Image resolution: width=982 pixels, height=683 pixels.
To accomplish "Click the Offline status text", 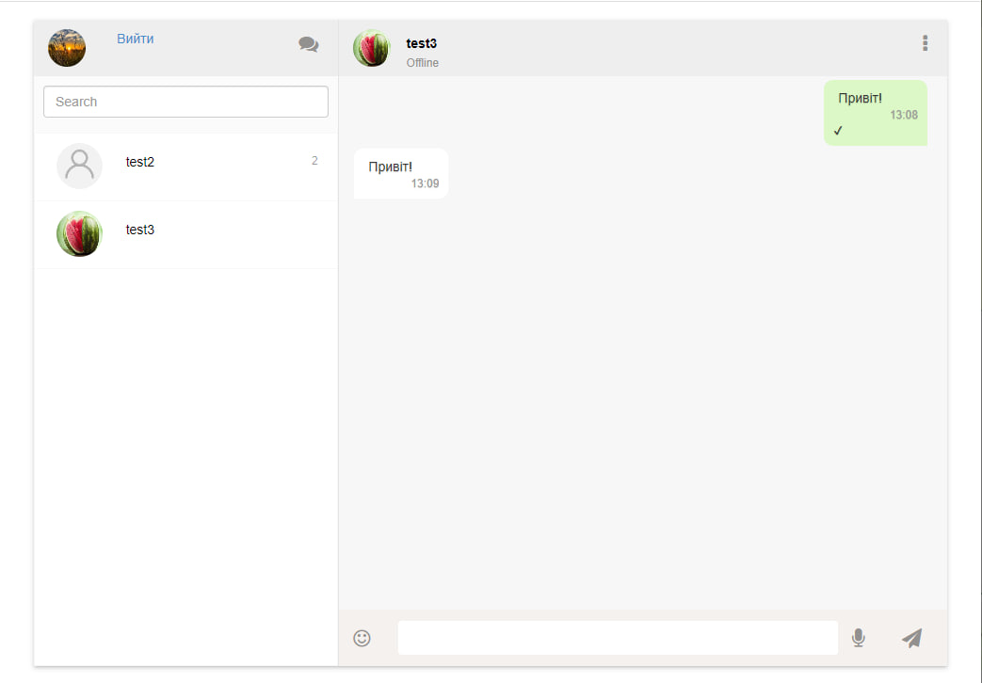I will point(423,63).
